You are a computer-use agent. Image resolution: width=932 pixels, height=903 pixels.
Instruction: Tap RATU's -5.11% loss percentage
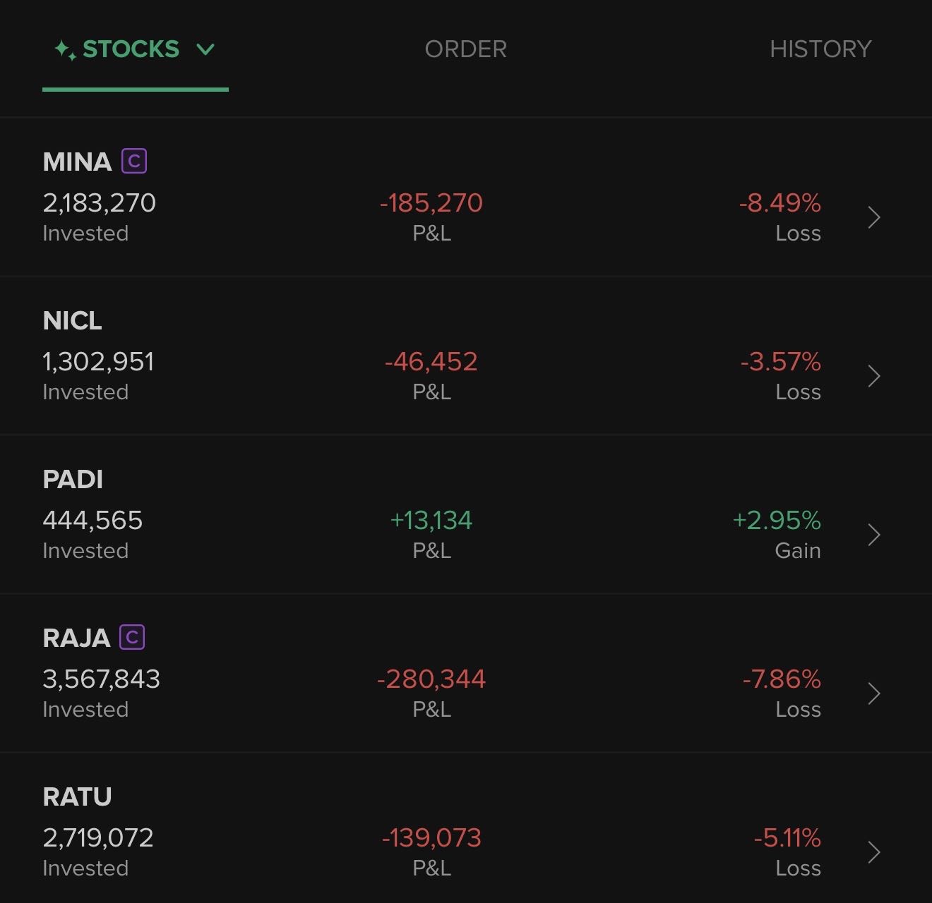click(x=787, y=838)
